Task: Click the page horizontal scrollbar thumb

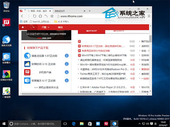Action: [x=63, y=94]
